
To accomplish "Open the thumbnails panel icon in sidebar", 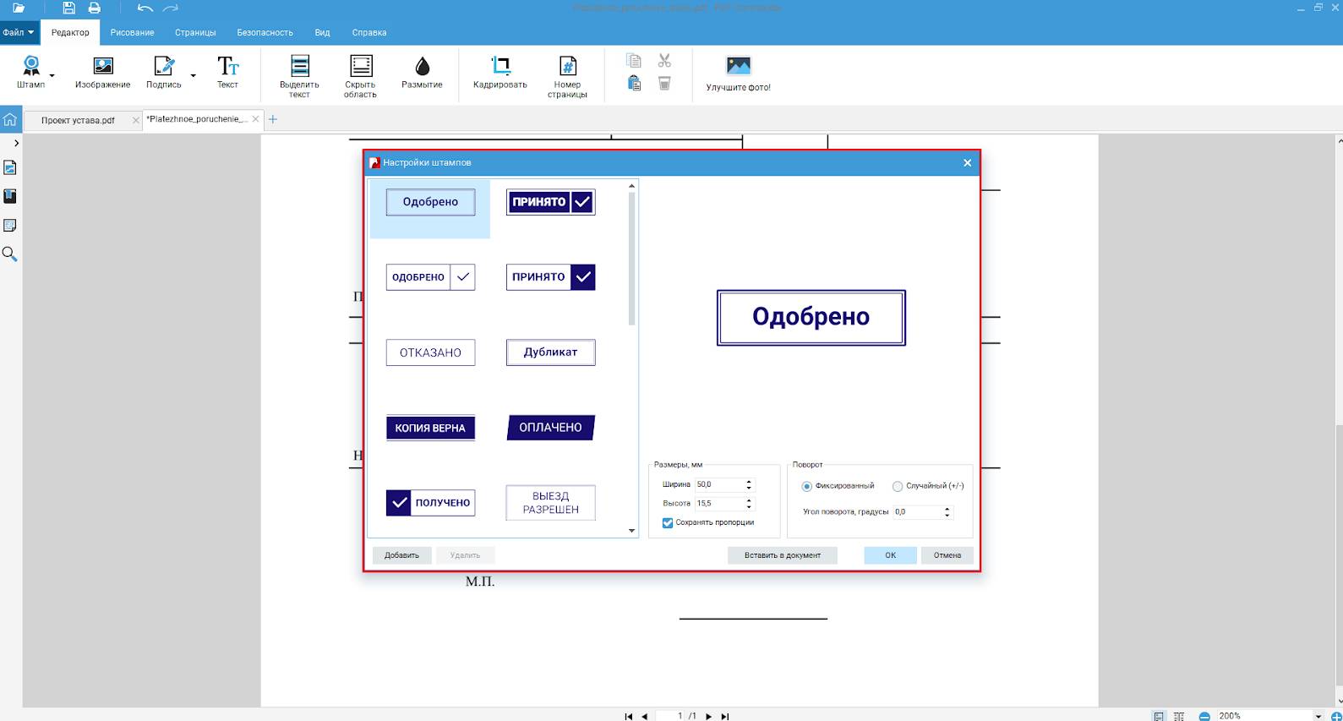I will tap(10, 167).
